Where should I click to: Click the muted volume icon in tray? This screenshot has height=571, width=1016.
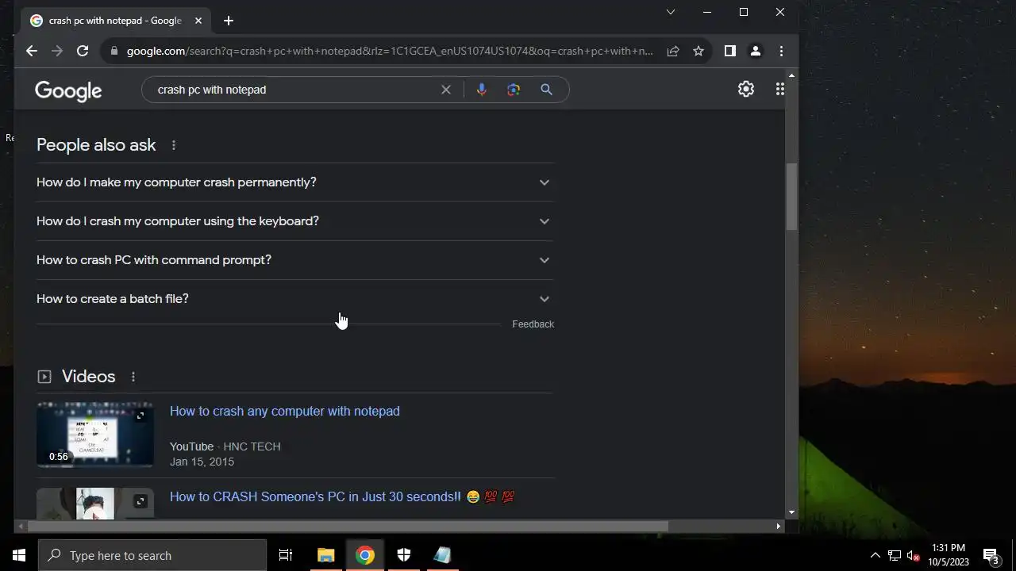[914, 555]
